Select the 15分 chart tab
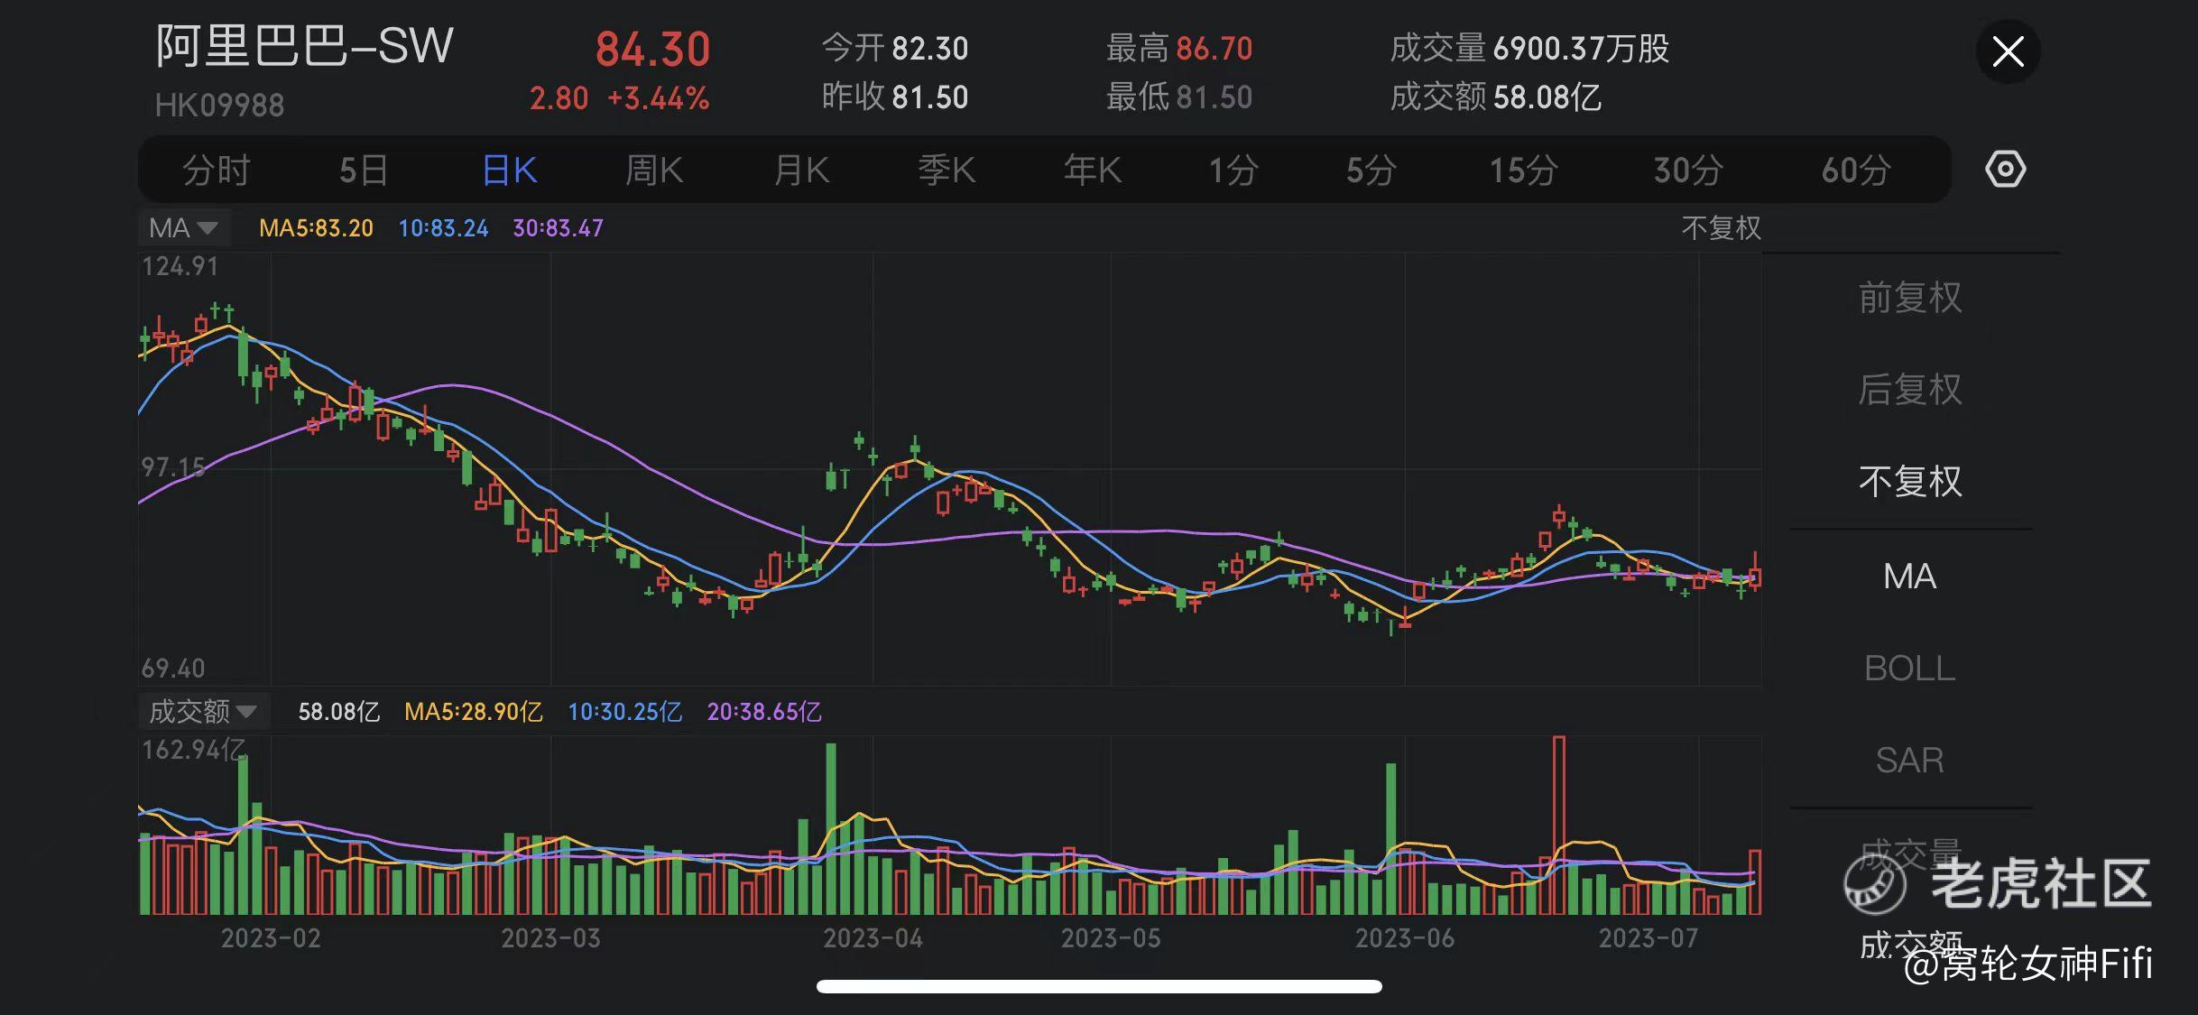This screenshot has height=1015, width=2198. [x=1523, y=170]
